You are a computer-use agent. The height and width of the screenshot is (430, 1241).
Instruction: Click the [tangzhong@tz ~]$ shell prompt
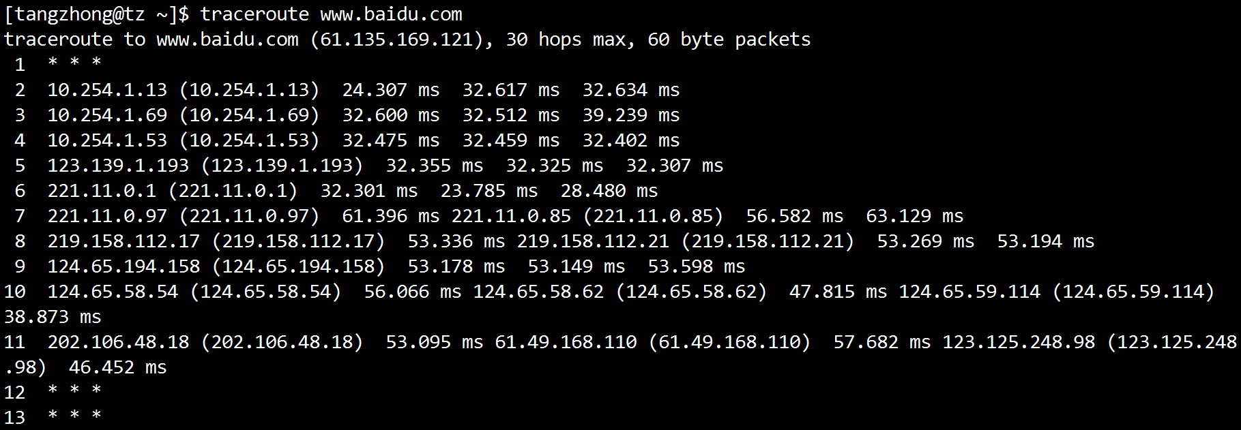point(96,14)
